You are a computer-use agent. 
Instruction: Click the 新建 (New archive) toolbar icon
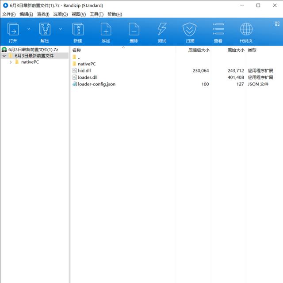[x=78, y=30]
